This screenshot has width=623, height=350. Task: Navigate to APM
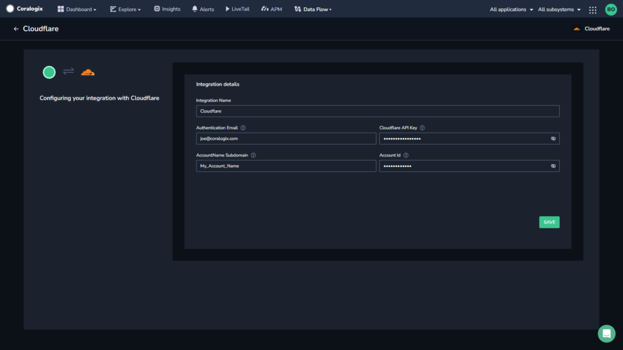click(271, 9)
